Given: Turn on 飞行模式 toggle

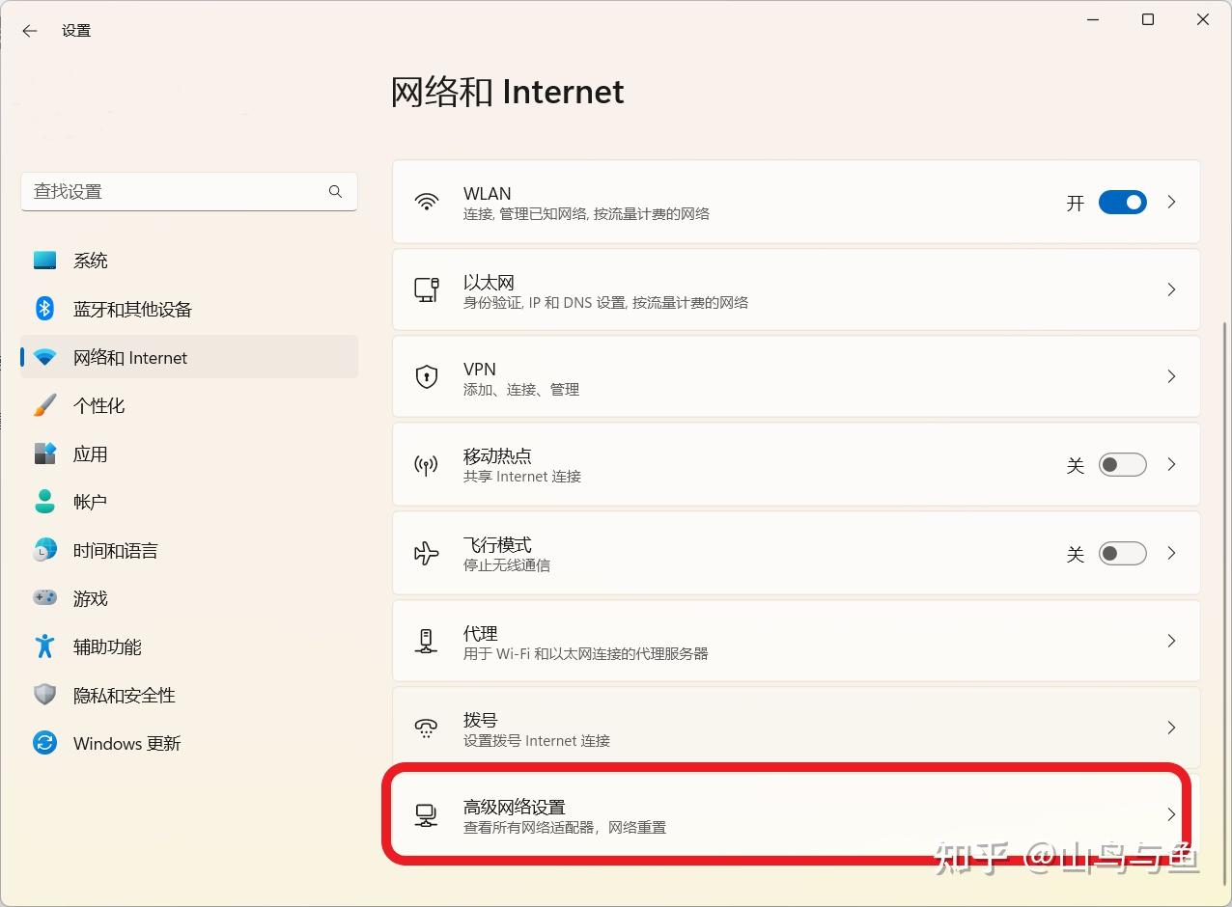Looking at the screenshot, I should tap(1122, 553).
